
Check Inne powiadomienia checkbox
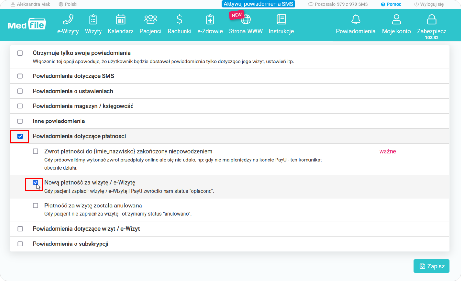point(20,121)
